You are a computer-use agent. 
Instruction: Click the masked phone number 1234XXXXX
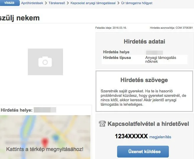[x=131, y=136]
